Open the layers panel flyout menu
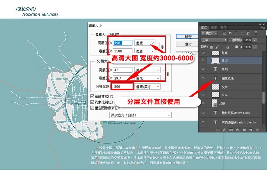Image resolution: width=267 pixels, height=173 pixels. tap(263, 28)
